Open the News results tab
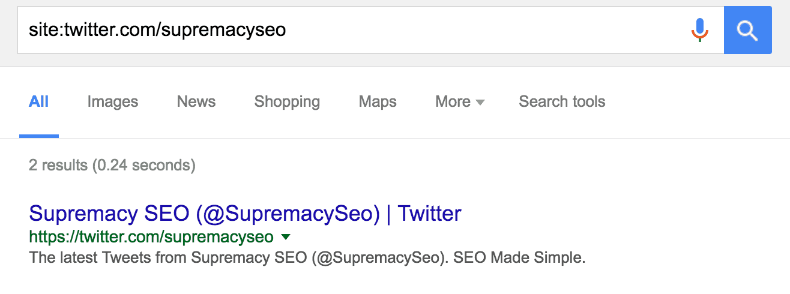Image resolution: width=790 pixels, height=294 pixels. pos(196,102)
